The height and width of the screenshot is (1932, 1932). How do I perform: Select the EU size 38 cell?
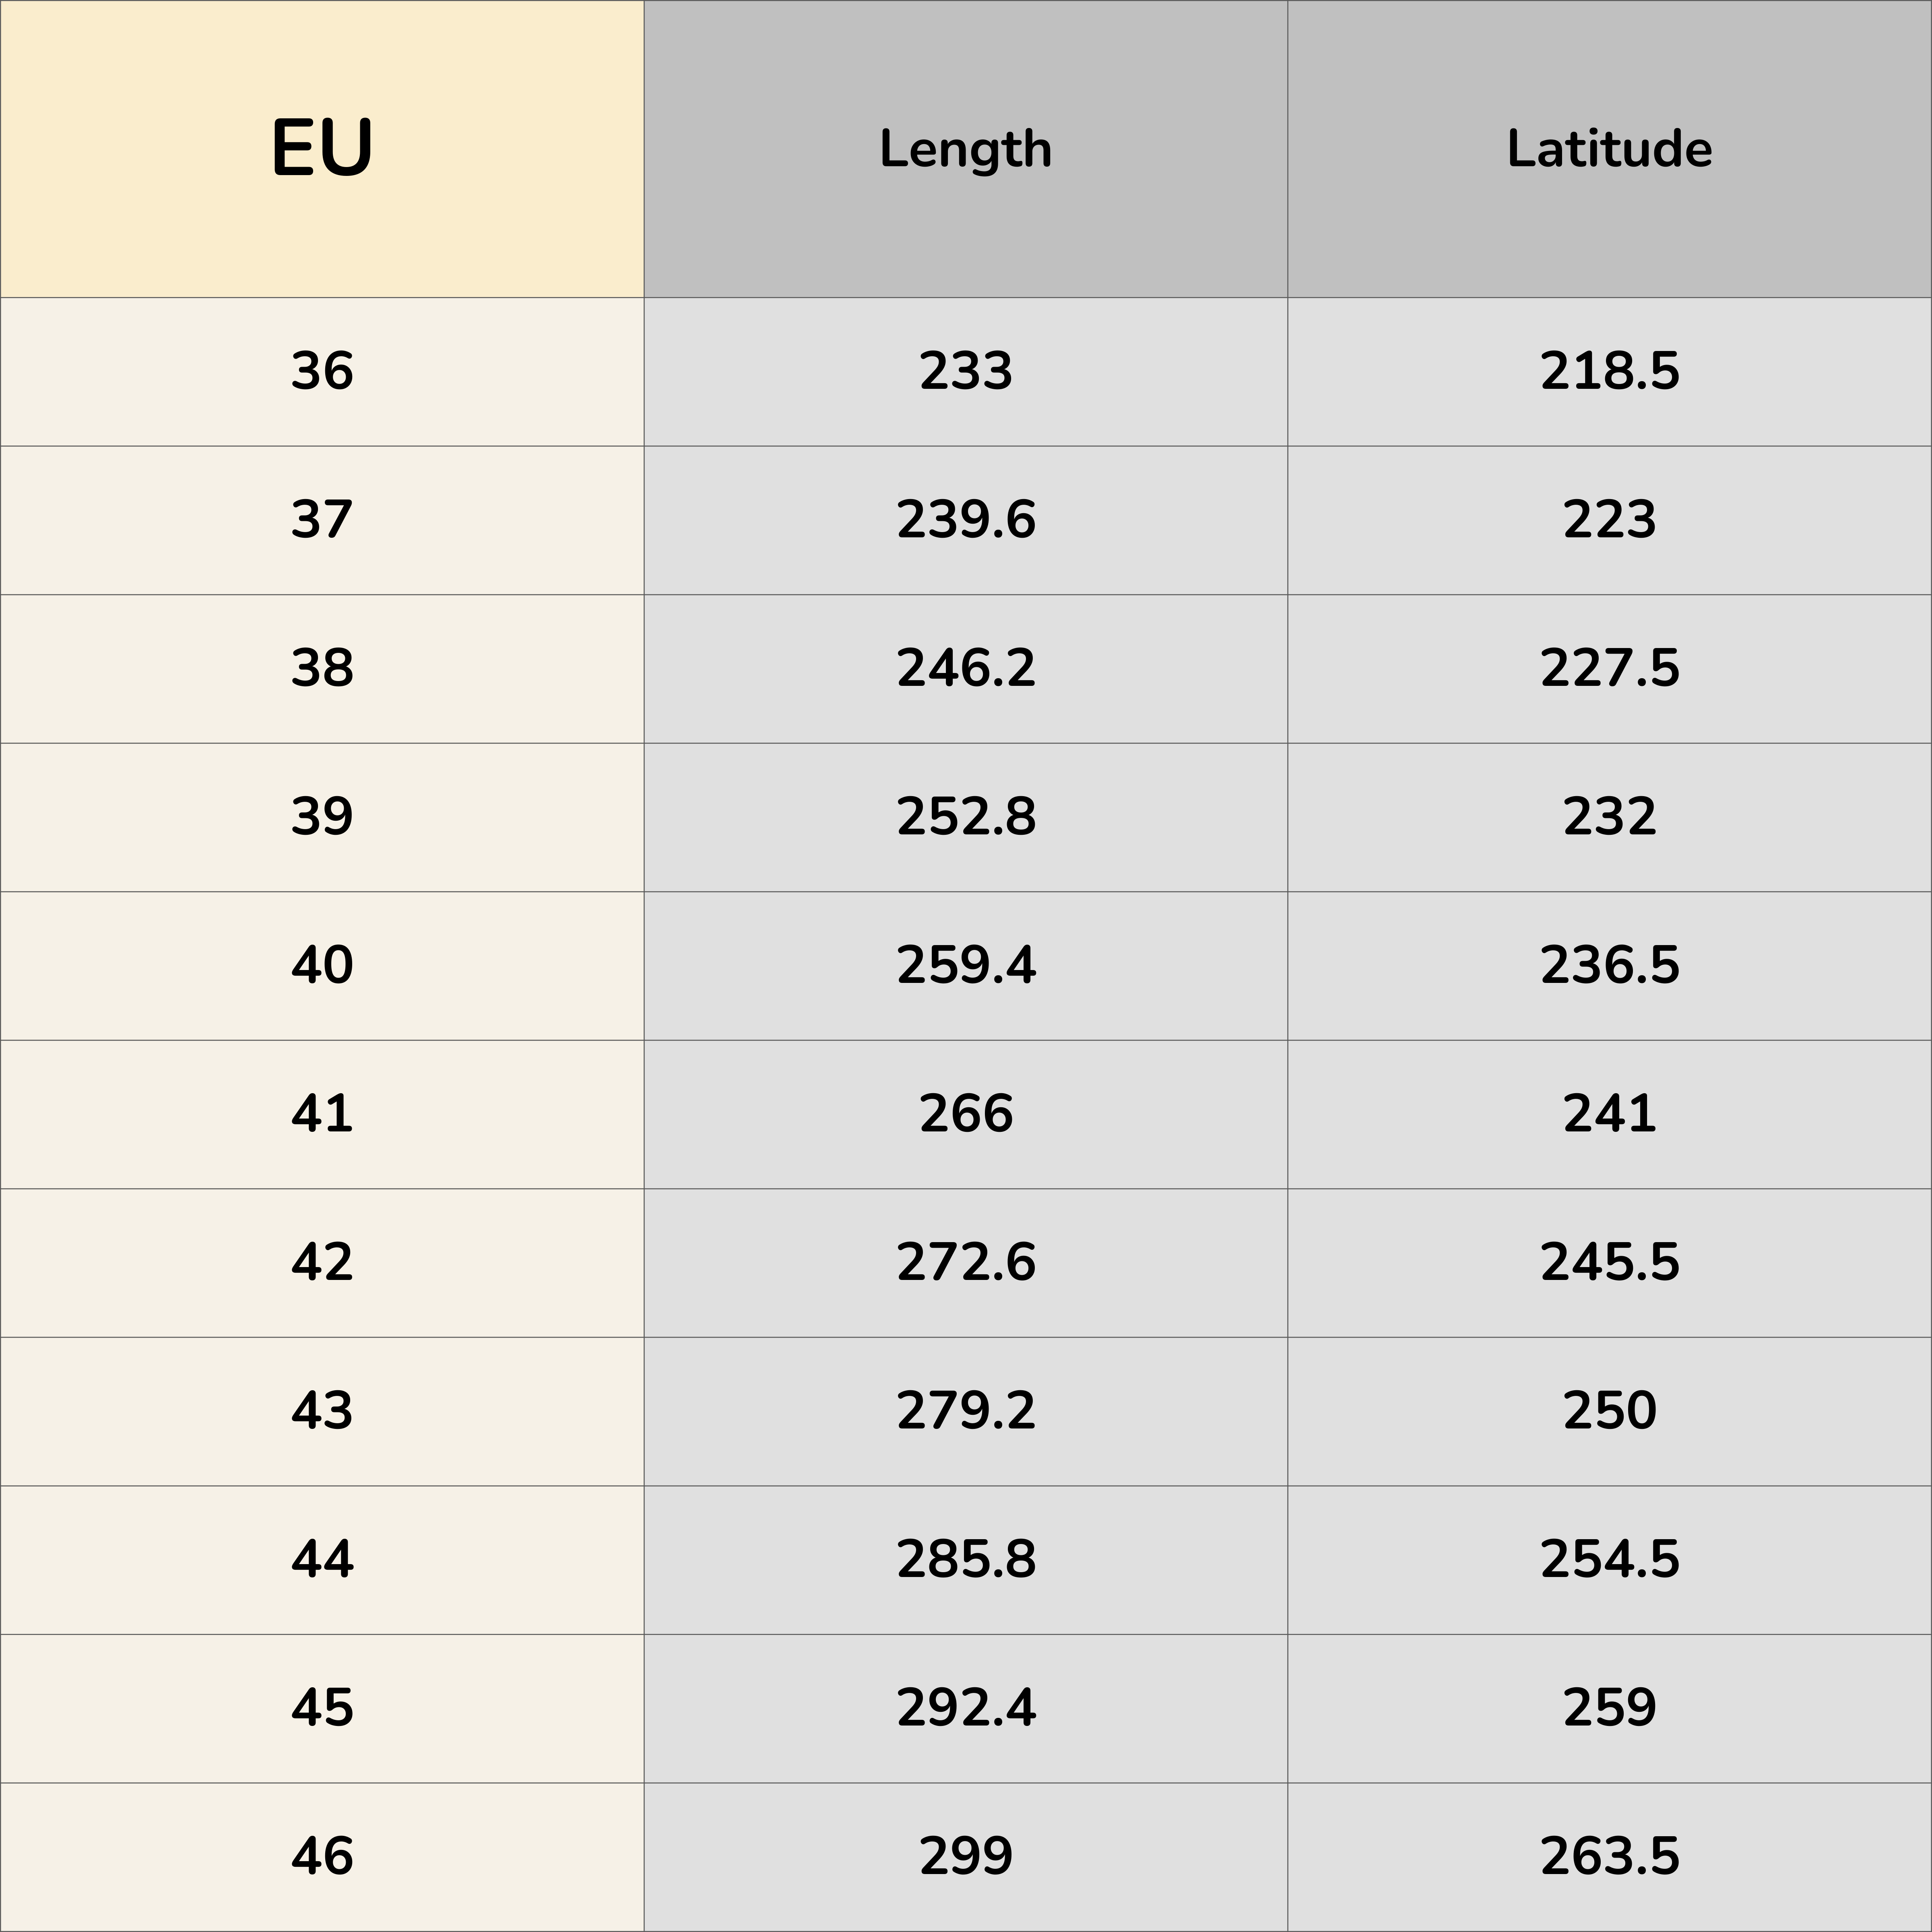(x=322, y=668)
